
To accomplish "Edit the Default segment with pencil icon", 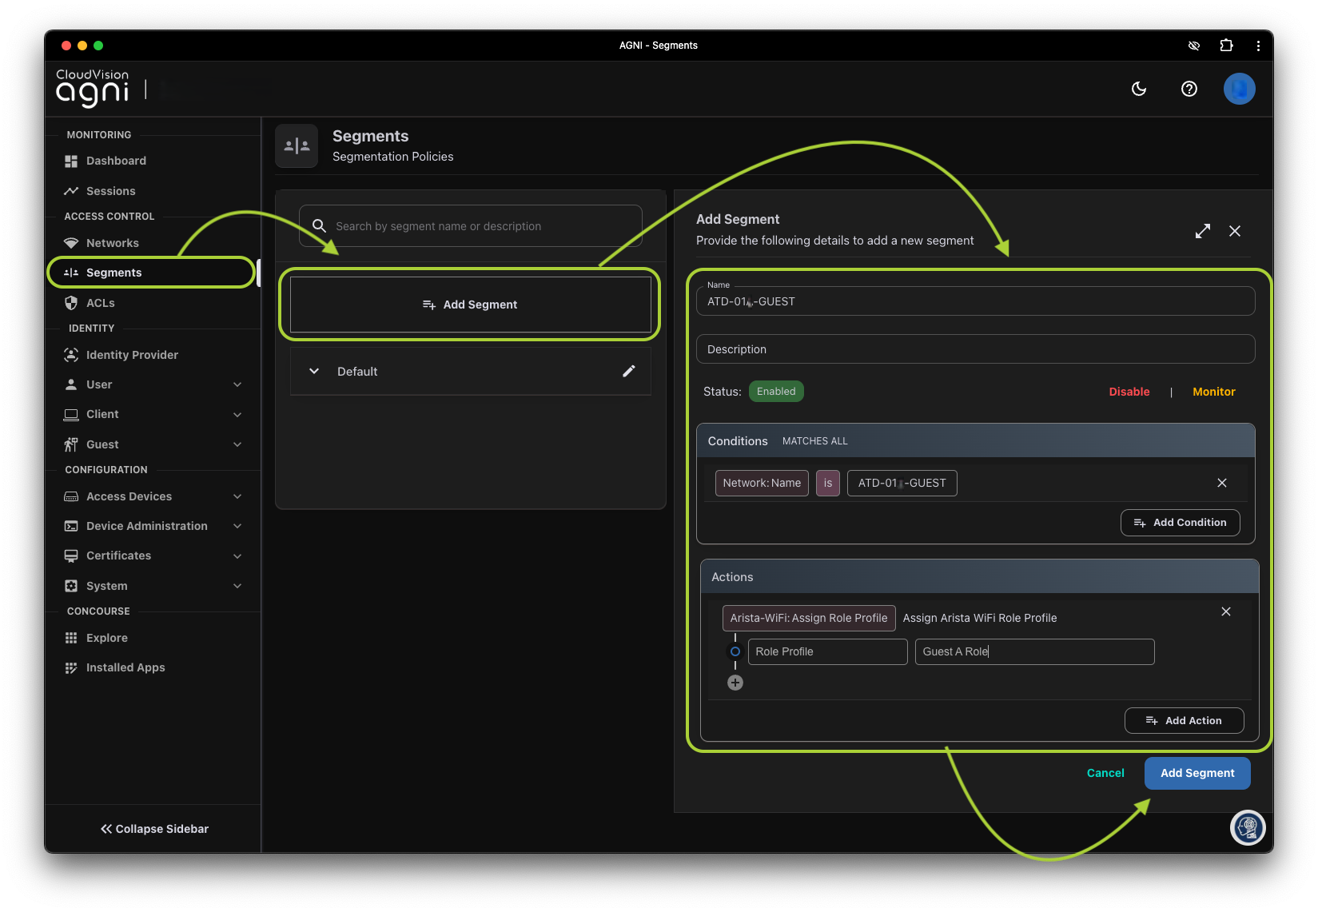I will click(x=629, y=371).
